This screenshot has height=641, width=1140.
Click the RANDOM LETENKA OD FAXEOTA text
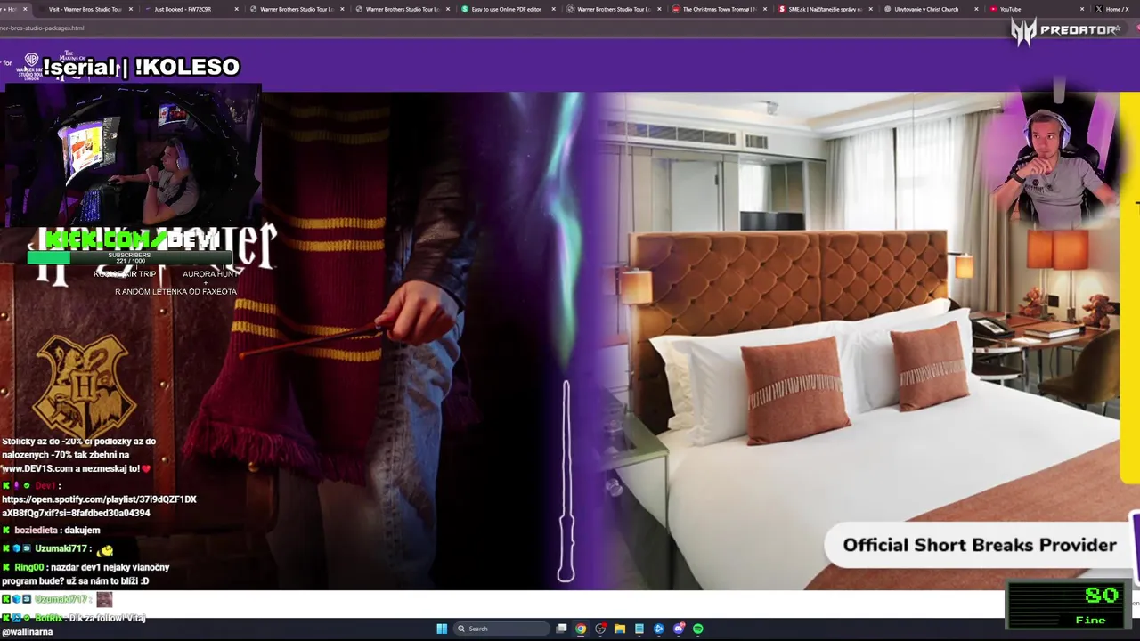(x=175, y=291)
